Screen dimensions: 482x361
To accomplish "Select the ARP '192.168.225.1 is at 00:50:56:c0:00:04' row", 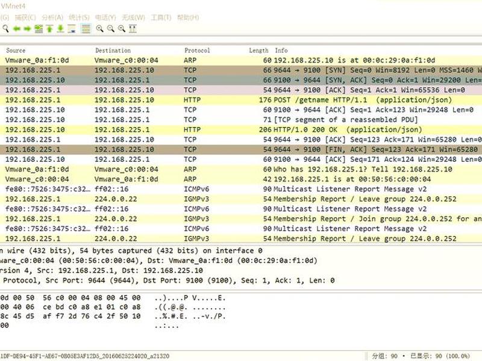I will (241, 179).
